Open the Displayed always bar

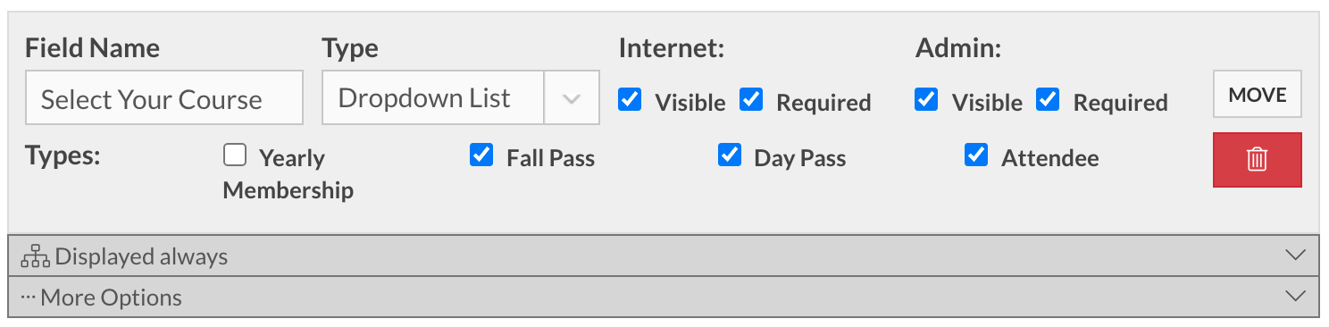pyautogui.click(x=664, y=256)
